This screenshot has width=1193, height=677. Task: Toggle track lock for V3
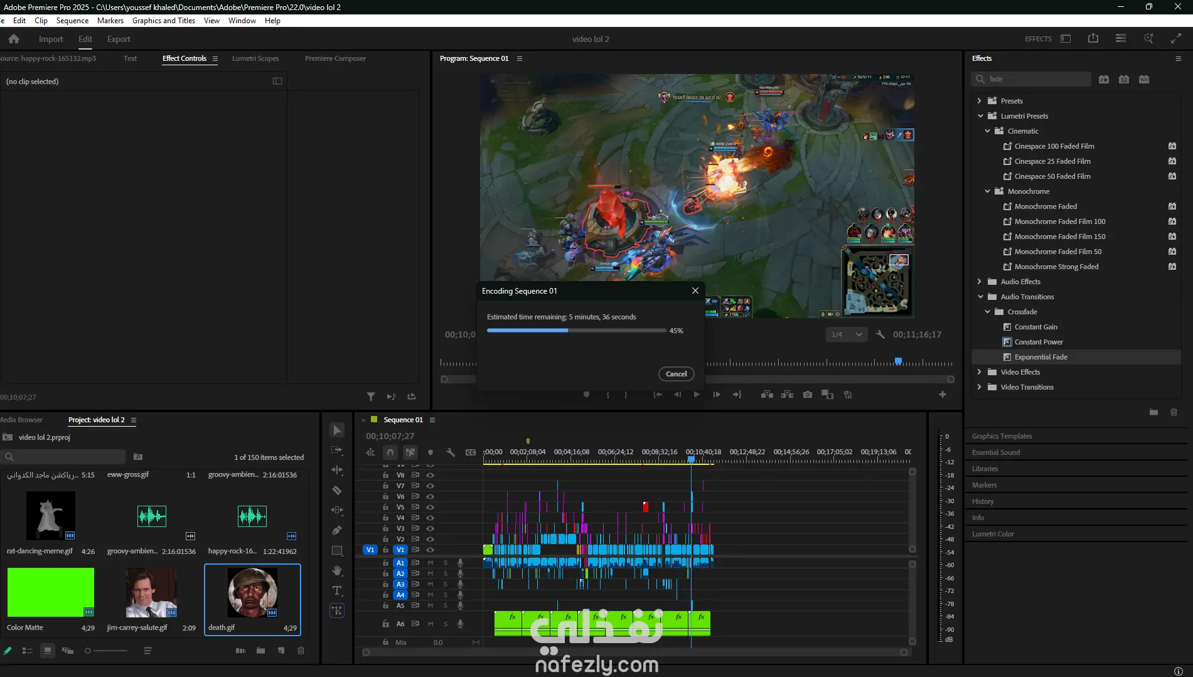(x=385, y=528)
